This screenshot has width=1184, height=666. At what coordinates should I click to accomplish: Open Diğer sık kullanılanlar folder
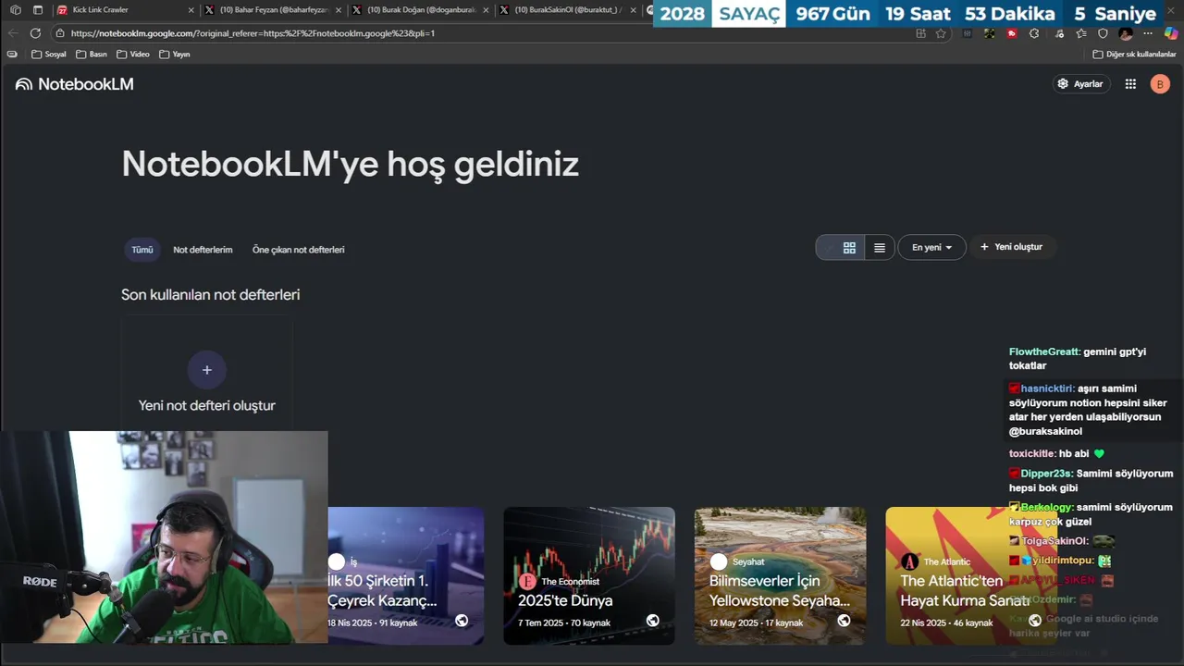pos(1134,55)
